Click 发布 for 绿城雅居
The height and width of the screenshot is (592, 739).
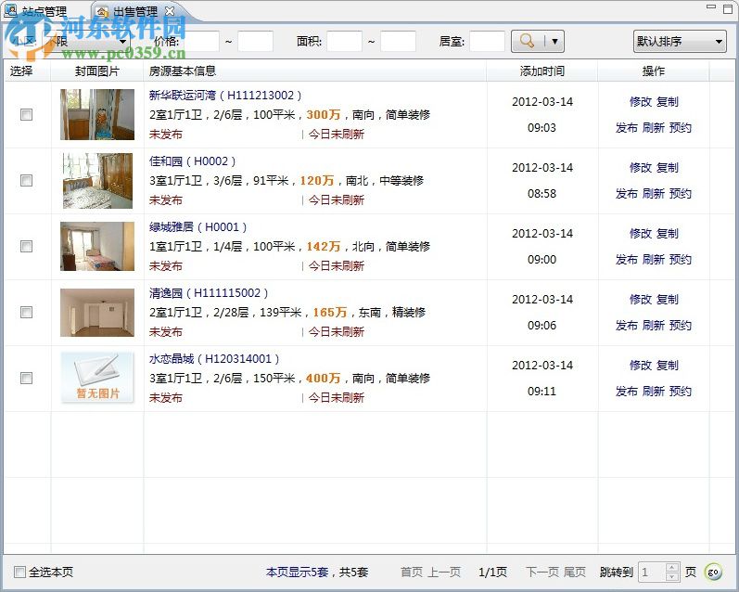(627, 260)
